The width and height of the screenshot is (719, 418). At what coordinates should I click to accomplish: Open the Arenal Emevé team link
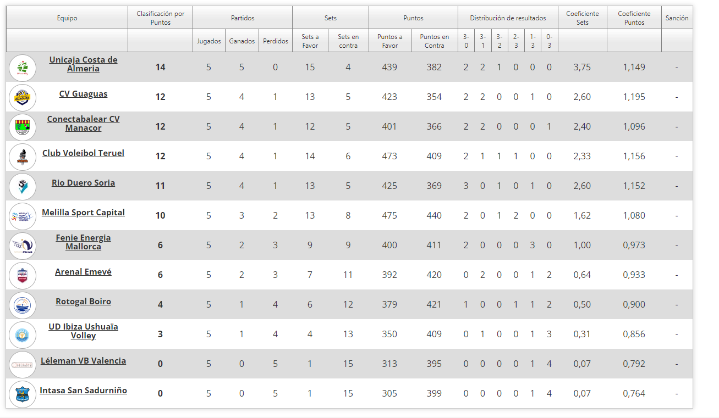click(x=83, y=272)
